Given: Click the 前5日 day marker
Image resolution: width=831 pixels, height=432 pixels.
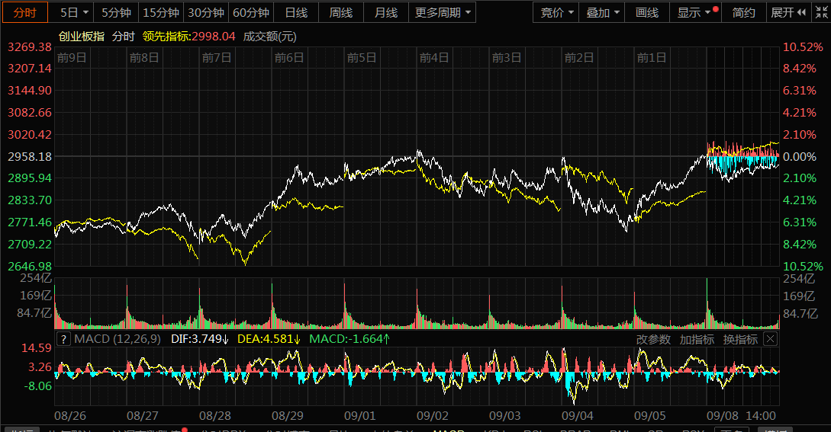Looking at the screenshot, I should 362,58.
